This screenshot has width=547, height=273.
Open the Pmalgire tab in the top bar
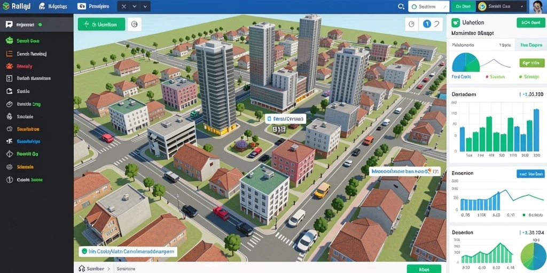click(x=93, y=6)
